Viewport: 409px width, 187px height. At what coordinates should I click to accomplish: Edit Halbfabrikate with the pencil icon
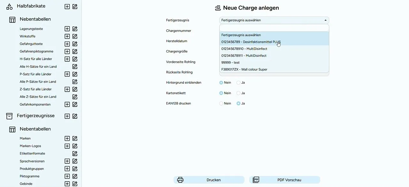pyautogui.click(x=75, y=6)
